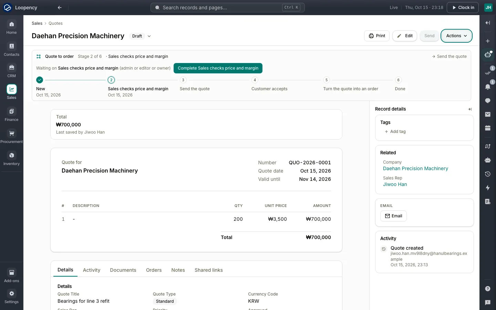Open the JH user avatar menu

click(488, 8)
